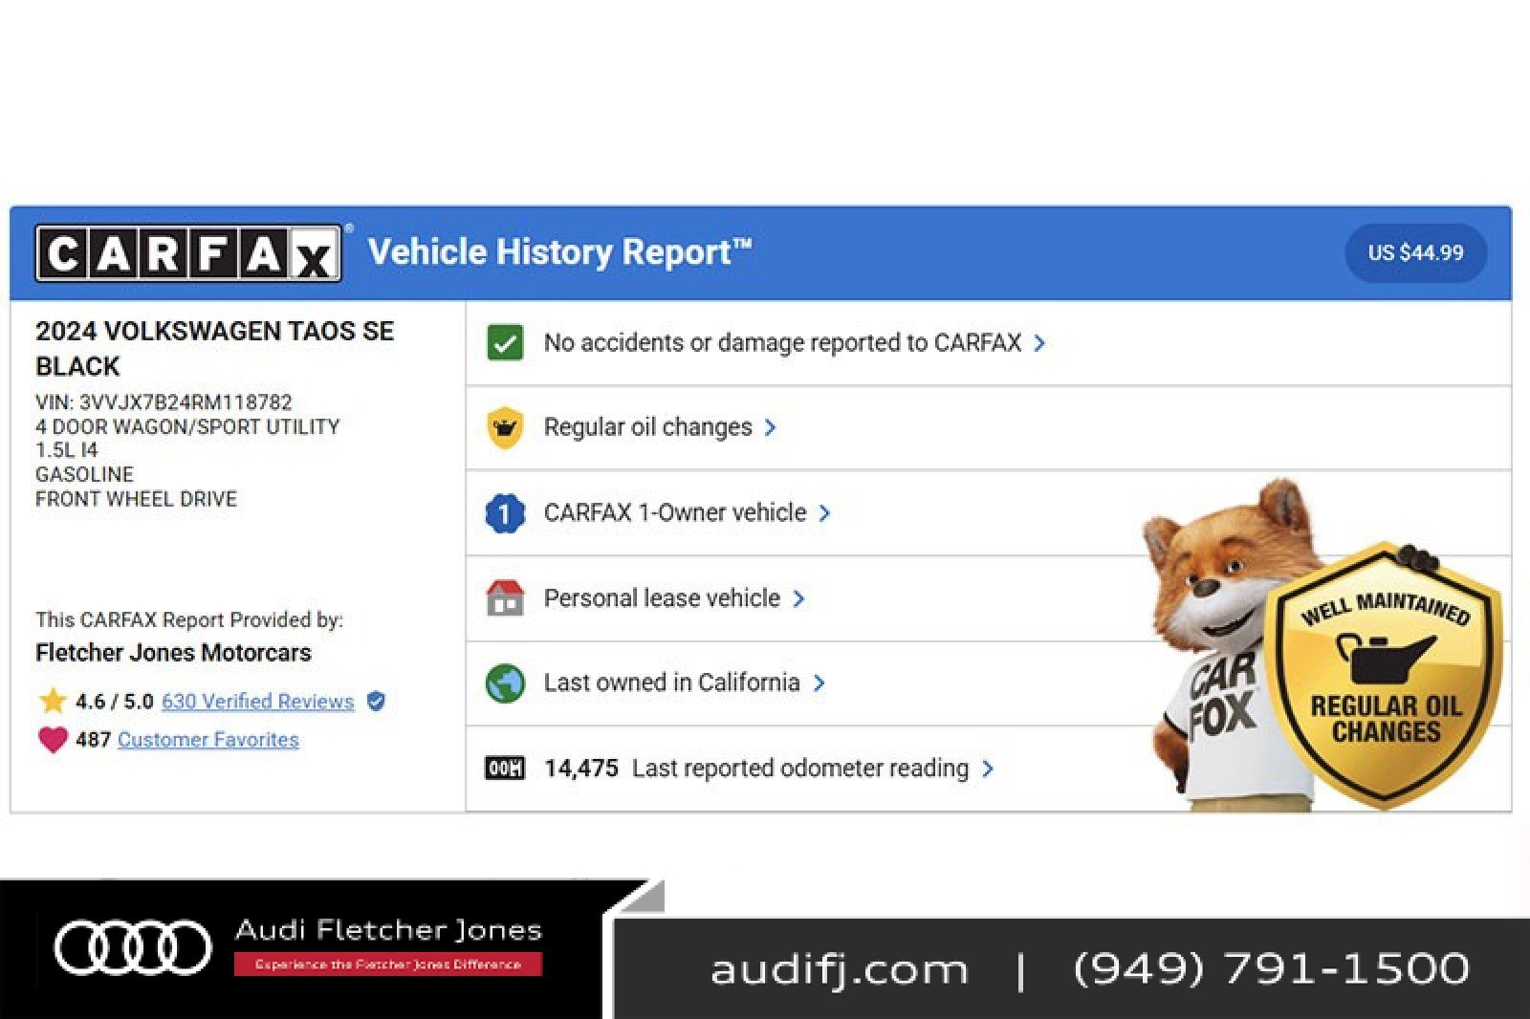Click the green no-accidents checkmark icon
This screenshot has width=1530, height=1019.
click(504, 342)
